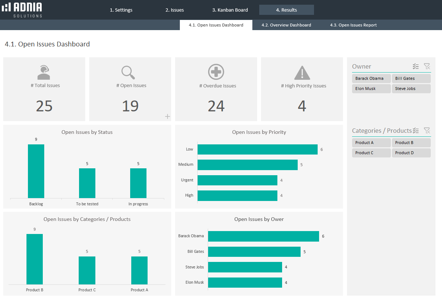Open the 1. Settings menu
The height and width of the screenshot is (300, 442).
121,10
